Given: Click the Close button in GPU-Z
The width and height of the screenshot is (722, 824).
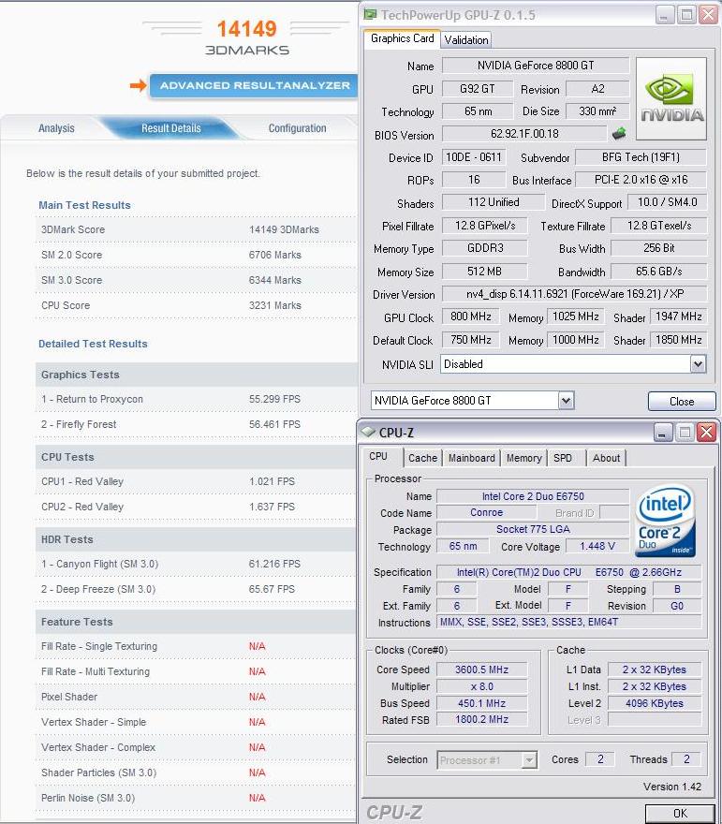Looking at the screenshot, I should click(682, 402).
